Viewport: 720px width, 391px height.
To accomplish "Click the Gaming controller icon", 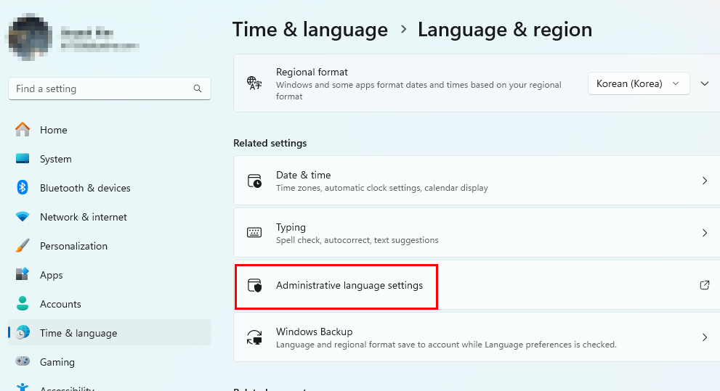I will coord(22,361).
